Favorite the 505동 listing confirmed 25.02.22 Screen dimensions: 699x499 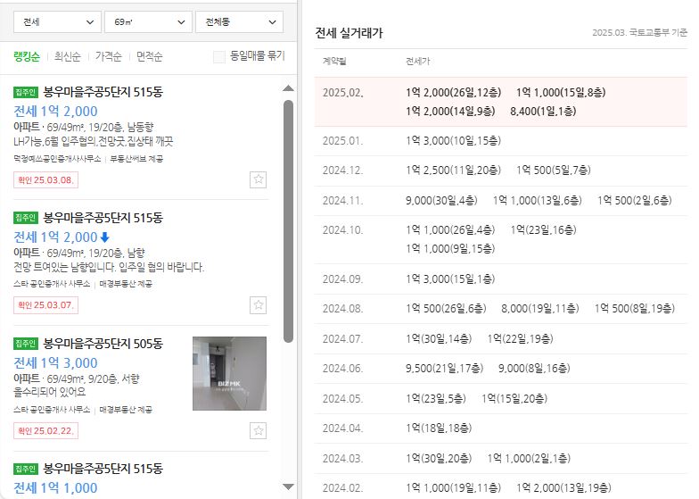click(x=259, y=430)
